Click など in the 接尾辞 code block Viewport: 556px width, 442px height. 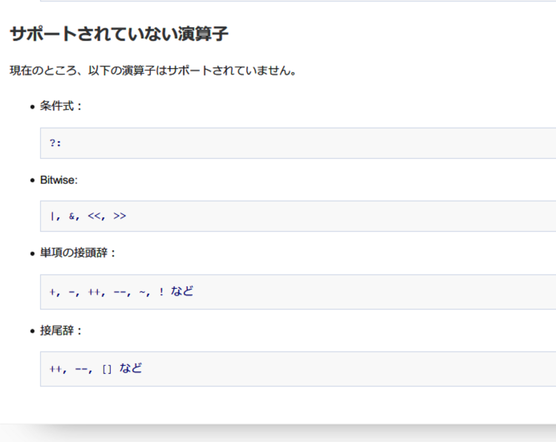(131, 368)
